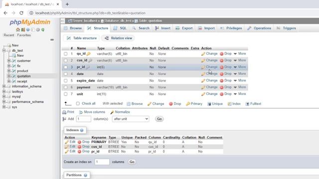Open the receipt table in tree
The height and width of the screenshot is (179, 319).
(22, 81)
